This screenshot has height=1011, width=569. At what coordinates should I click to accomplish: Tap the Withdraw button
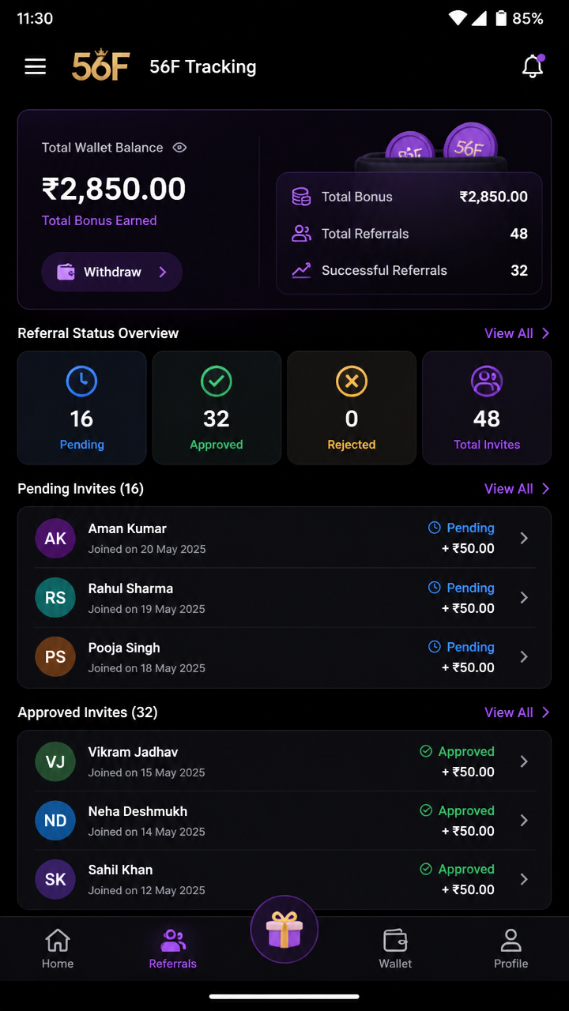tap(112, 272)
